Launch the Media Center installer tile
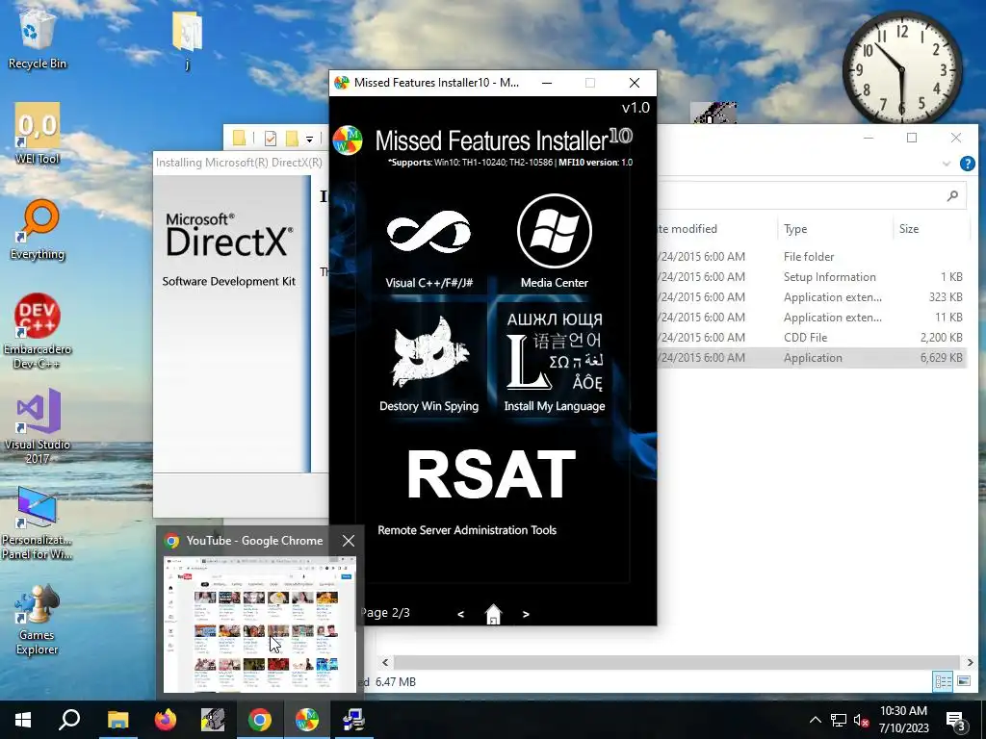Viewport: 986px width, 739px height. (x=554, y=242)
